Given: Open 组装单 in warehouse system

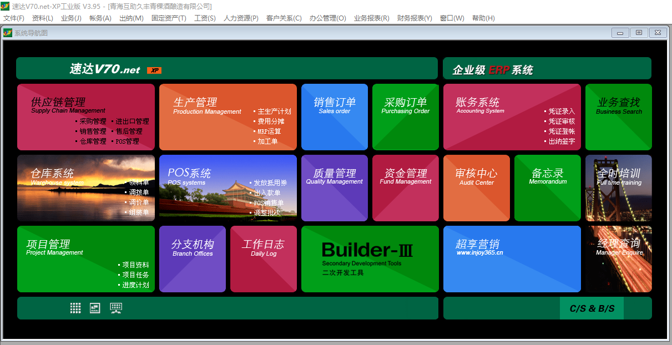Looking at the screenshot, I should (x=139, y=212).
